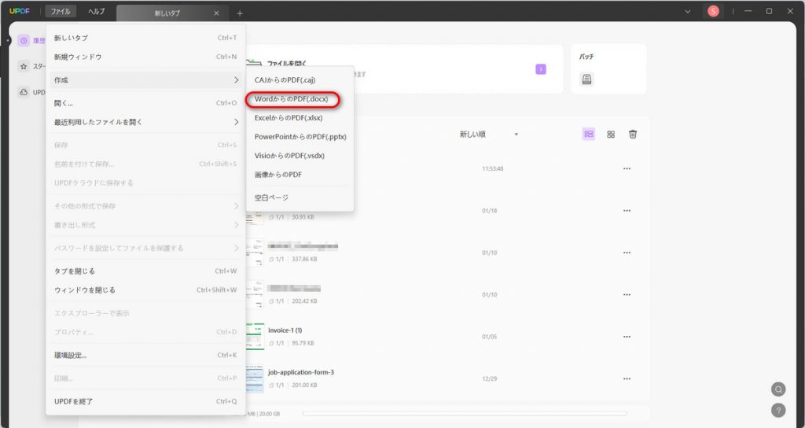Select ウィンドウを閉じる menu item

[x=145, y=290]
